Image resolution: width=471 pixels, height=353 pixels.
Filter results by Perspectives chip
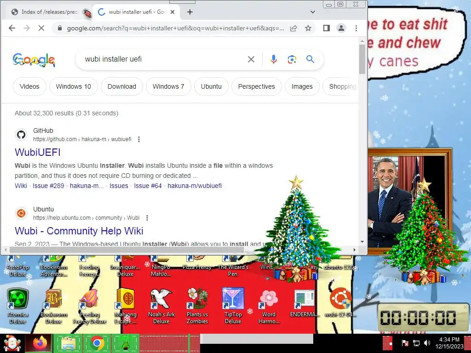257,86
